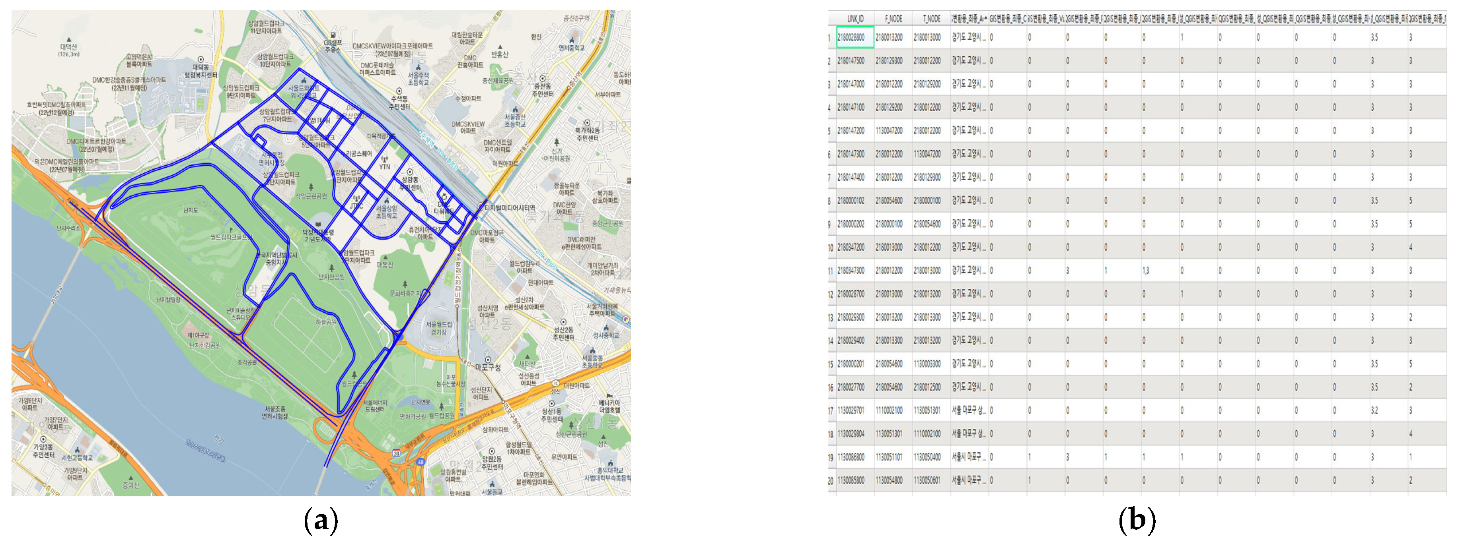
Task: Click the 증산동 주민센터 marker icon
Action: click(x=543, y=78)
